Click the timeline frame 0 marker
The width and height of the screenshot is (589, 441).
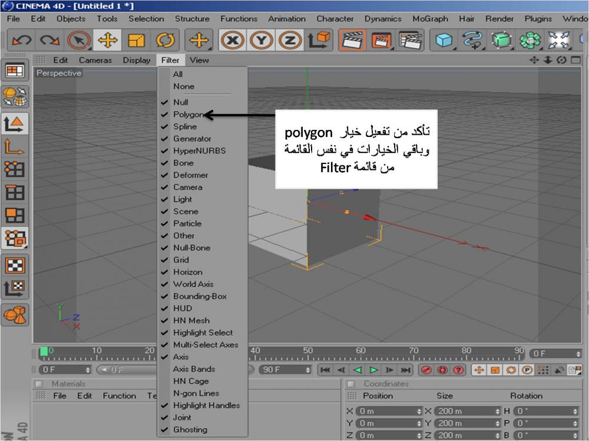tap(44, 351)
